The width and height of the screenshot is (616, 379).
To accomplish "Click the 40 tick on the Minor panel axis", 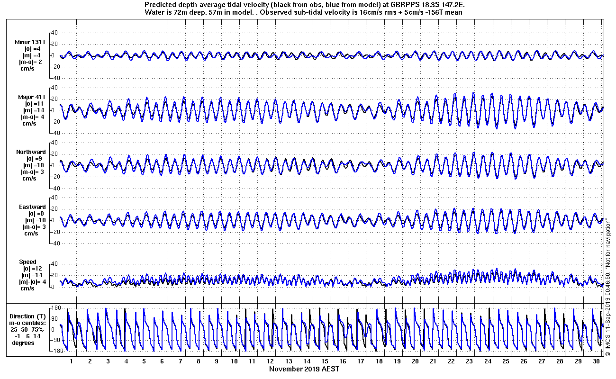I will coord(54,33).
